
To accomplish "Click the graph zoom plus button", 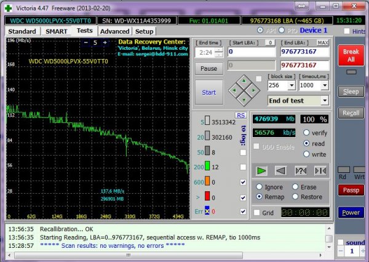I will tap(105, 42).
